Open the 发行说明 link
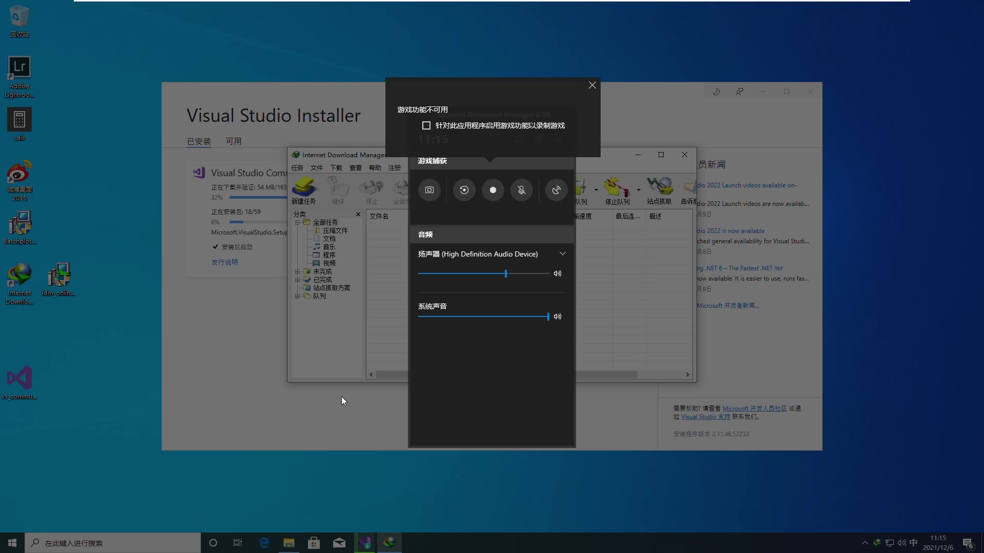This screenshot has width=984, height=553. click(x=224, y=262)
